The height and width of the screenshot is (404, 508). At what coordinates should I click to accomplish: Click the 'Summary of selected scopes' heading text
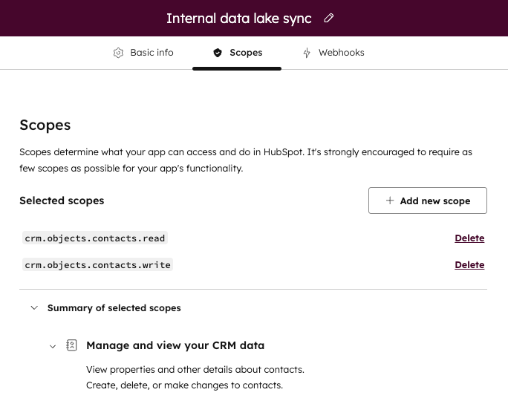pyautogui.click(x=114, y=307)
